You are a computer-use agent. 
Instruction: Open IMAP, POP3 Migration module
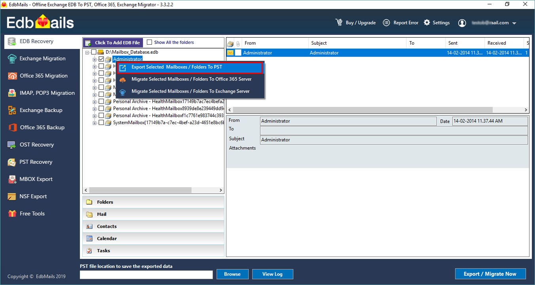(12, 93)
